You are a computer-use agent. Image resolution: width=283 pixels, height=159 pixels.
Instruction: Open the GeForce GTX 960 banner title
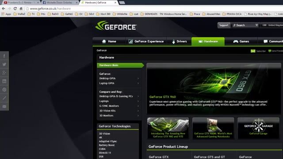(163, 97)
